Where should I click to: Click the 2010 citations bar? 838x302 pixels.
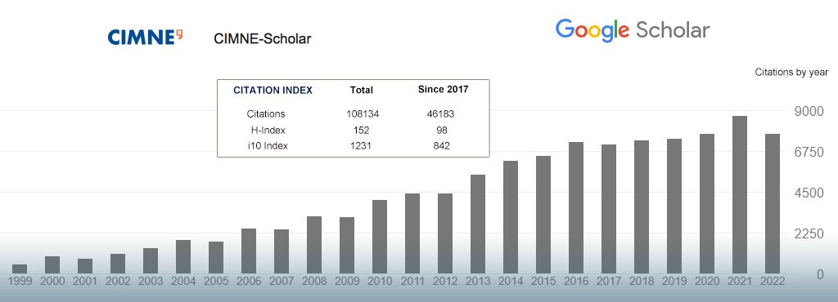[380, 237]
